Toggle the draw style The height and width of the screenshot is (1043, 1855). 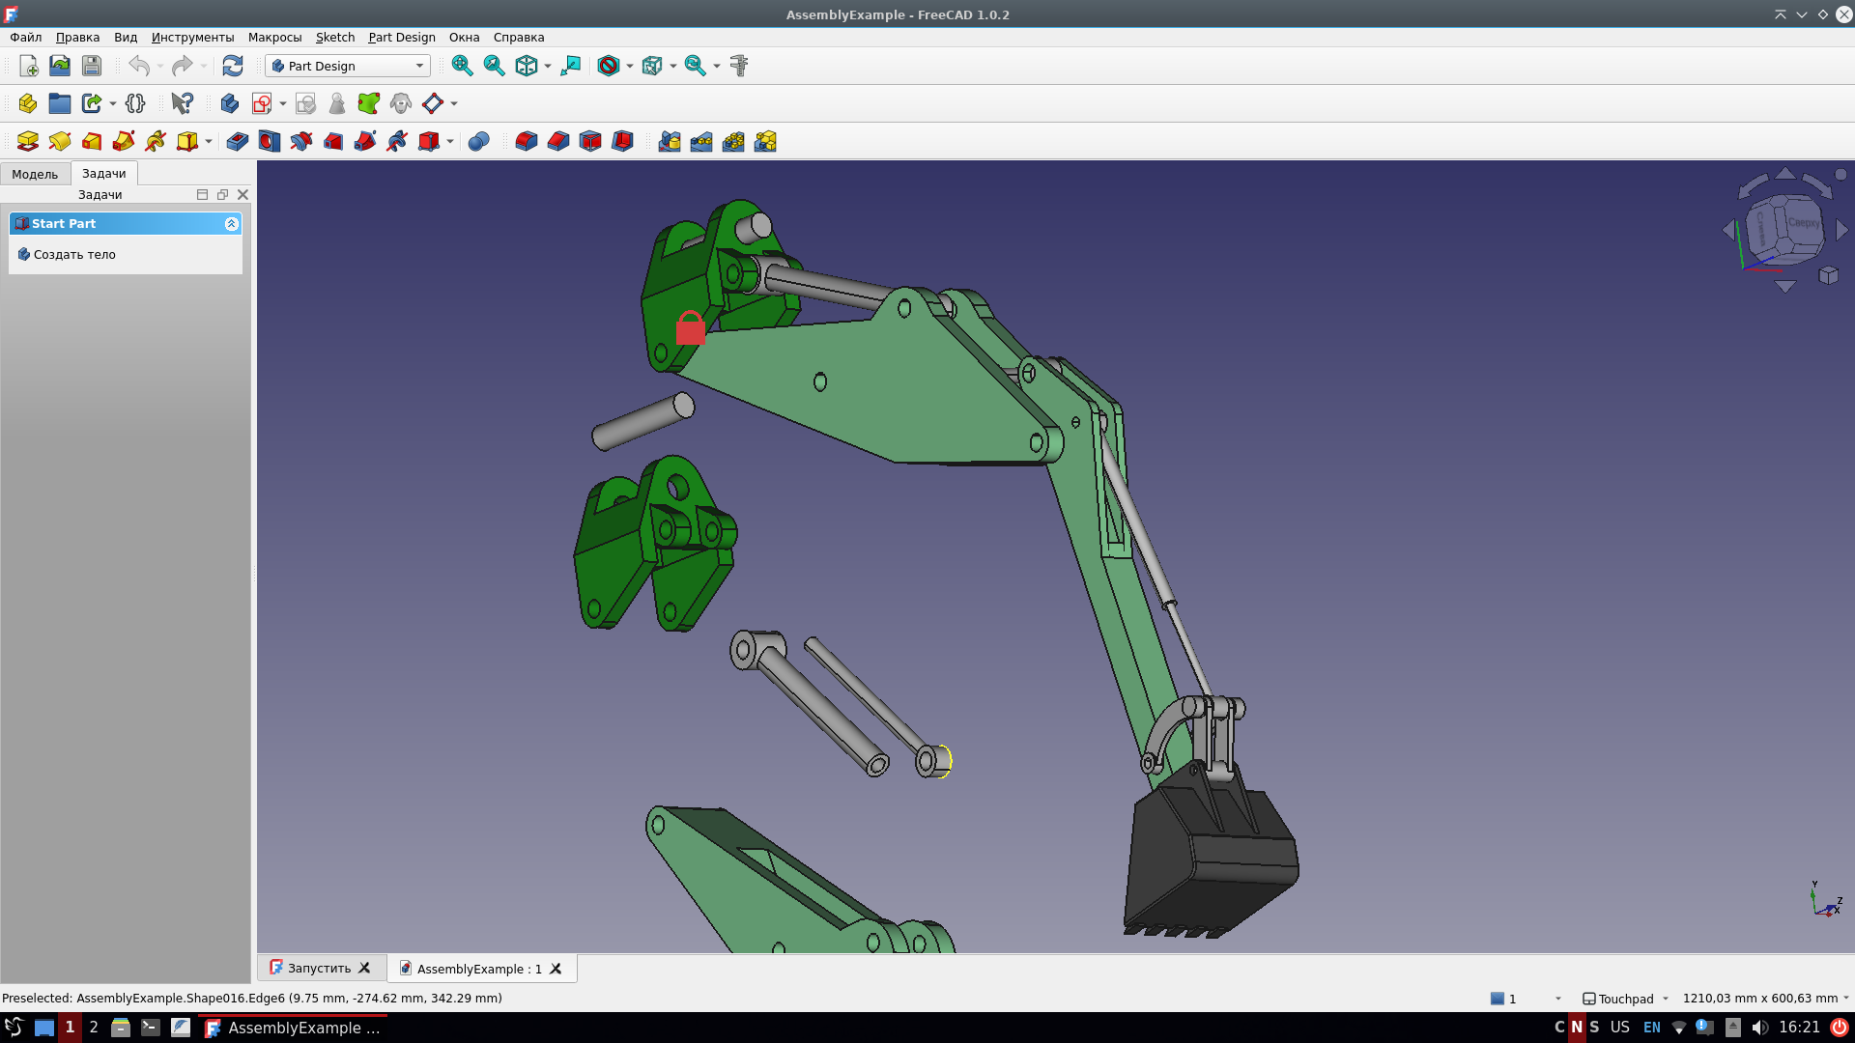[609, 66]
